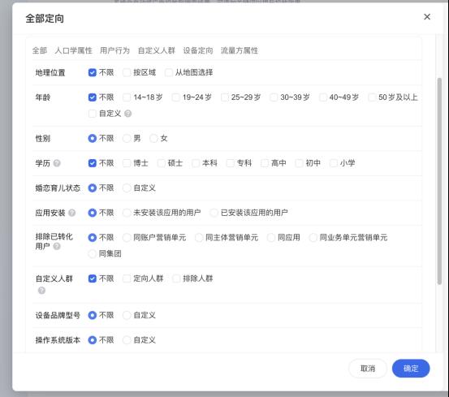Switch to the 全部 tab
This screenshot has width=449, height=397.
pyautogui.click(x=40, y=50)
